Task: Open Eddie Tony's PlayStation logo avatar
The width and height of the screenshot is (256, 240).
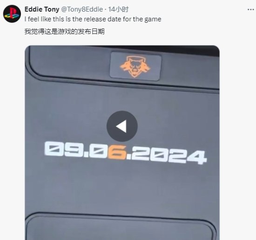Action: pos(12,13)
